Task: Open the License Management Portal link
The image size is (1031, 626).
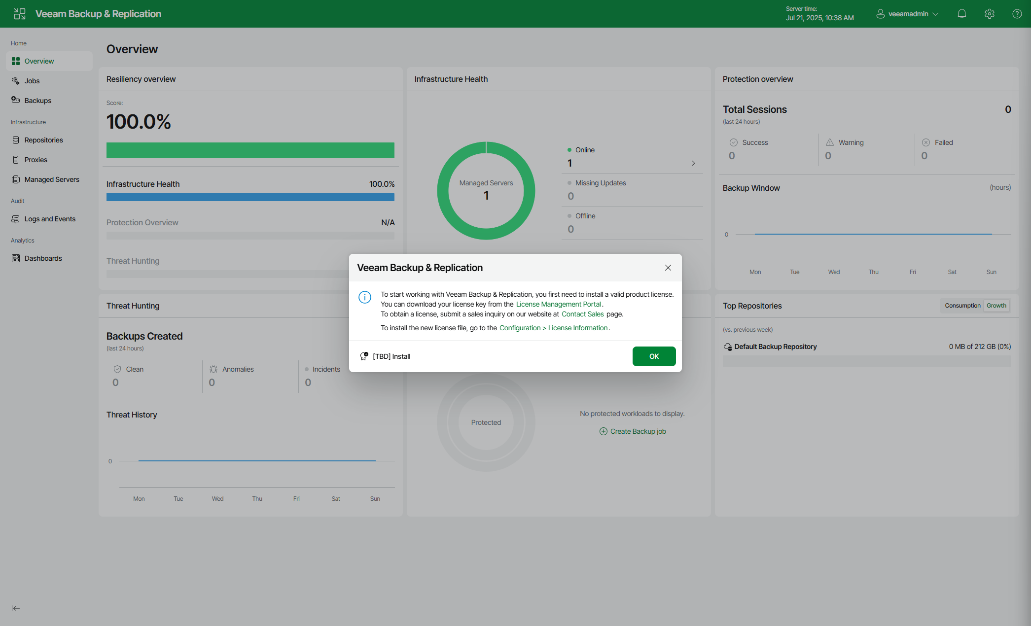Action: coord(558,304)
